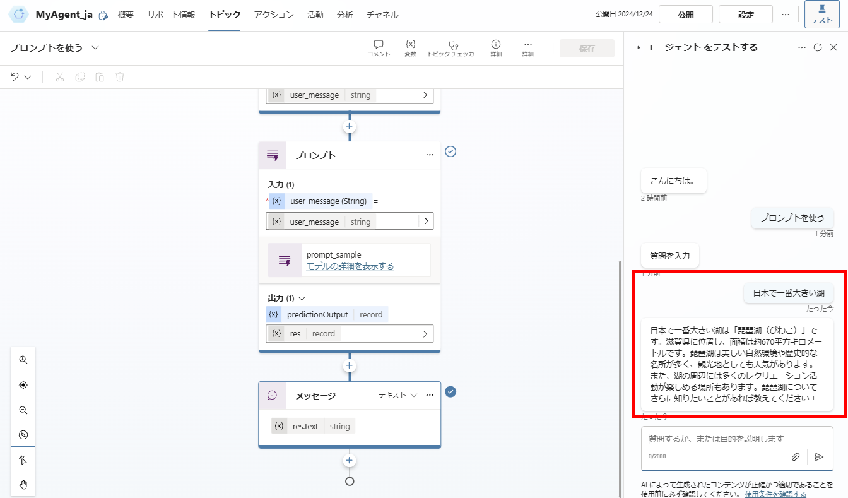848x498 pixels.
Task: Attach a file in the test chat
Action: coord(796,456)
